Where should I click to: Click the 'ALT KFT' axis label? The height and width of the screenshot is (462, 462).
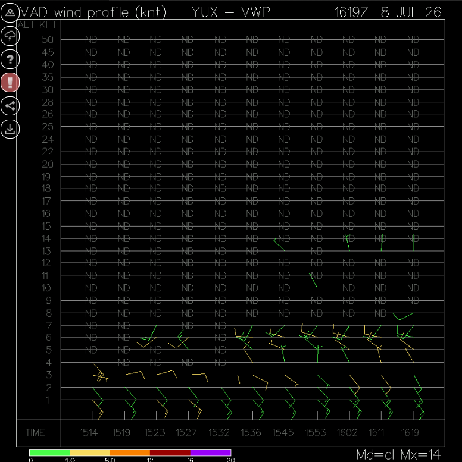(x=38, y=25)
